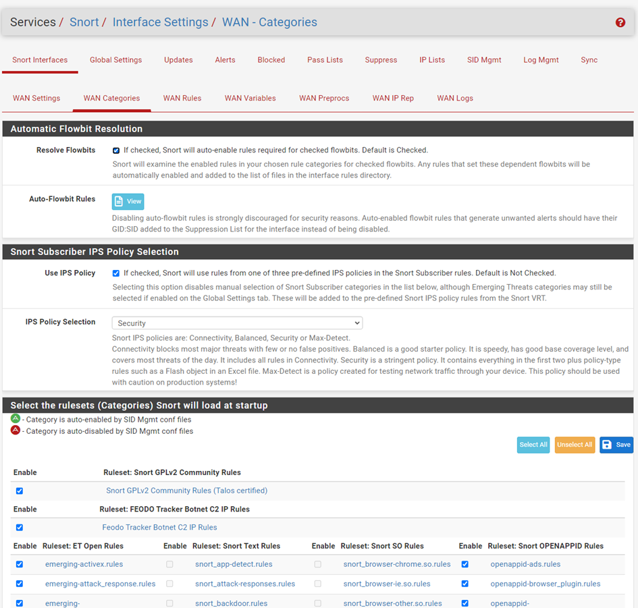
Task: Click the Ruleset: Snort OPENAPPID Rules column header
Action: [x=546, y=546]
